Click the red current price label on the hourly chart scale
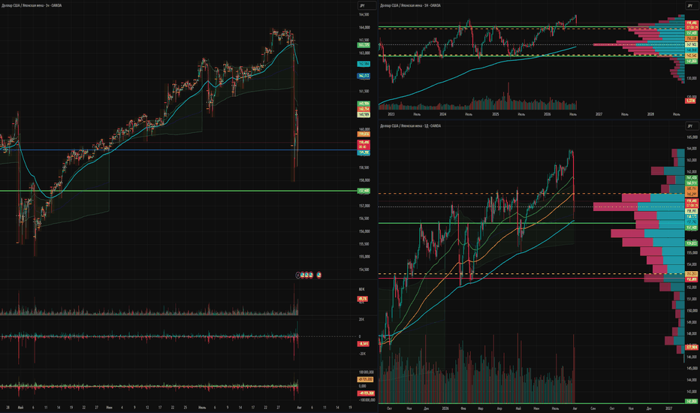Screen dimensions: 700x413 coord(364,144)
